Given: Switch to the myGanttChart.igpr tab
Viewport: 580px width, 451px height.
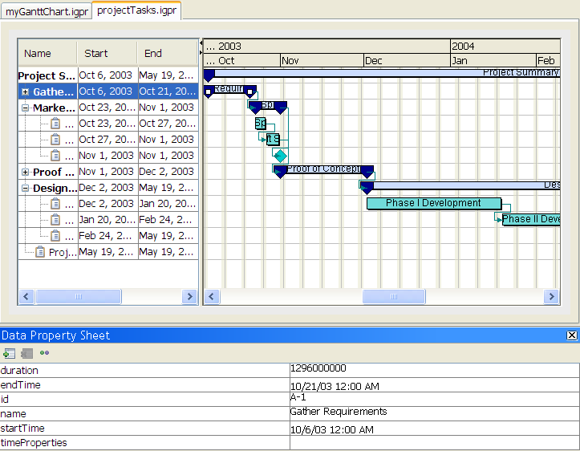Looking at the screenshot, I should coord(47,11).
